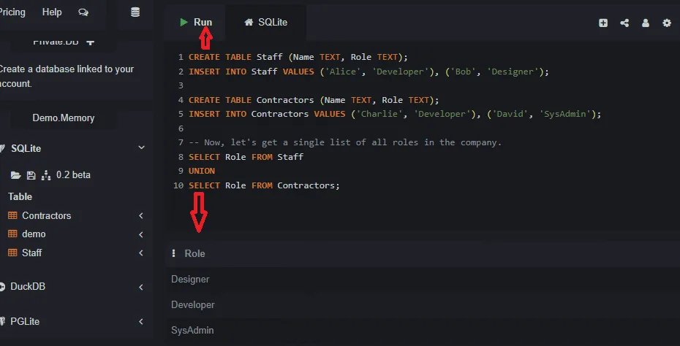Click the Demo.Memory database button
This screenshot has height=346, width=680.
(63, 118)
